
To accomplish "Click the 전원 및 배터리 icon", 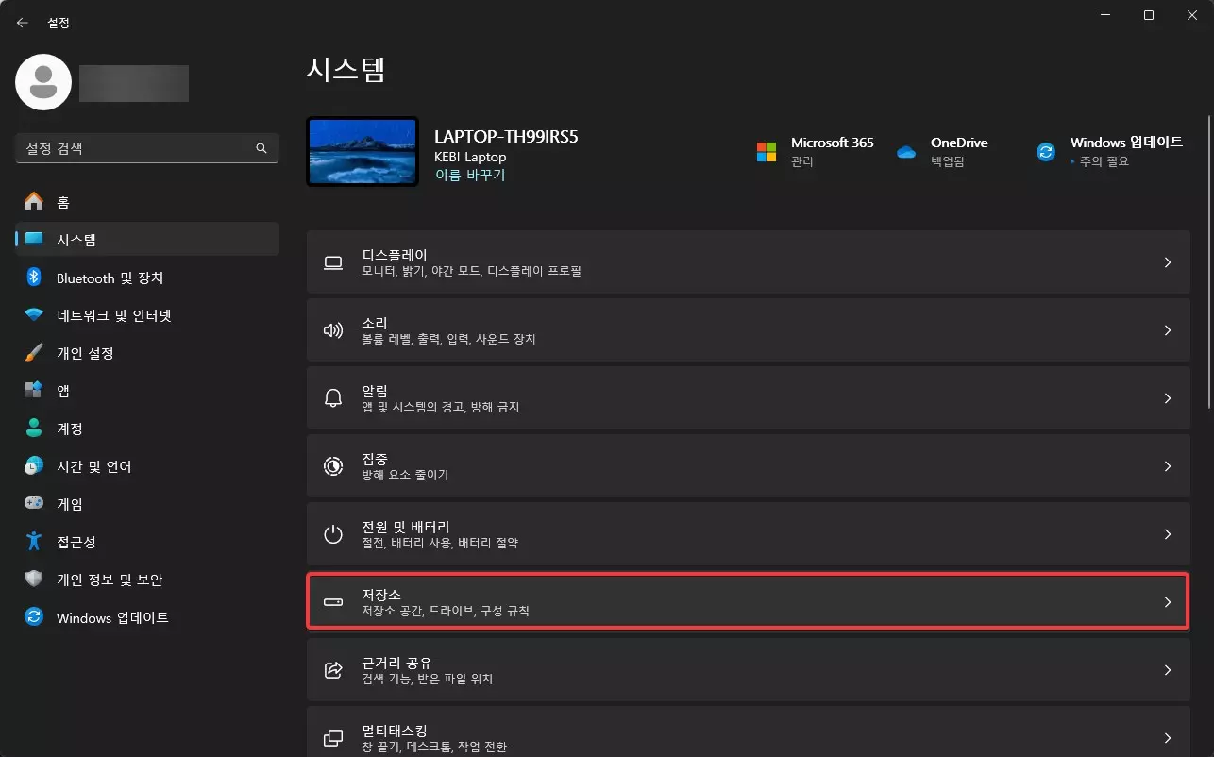I will [332, 533].
